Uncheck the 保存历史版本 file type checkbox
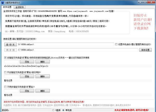The image size is (156, 112). [x=5, y=58]
